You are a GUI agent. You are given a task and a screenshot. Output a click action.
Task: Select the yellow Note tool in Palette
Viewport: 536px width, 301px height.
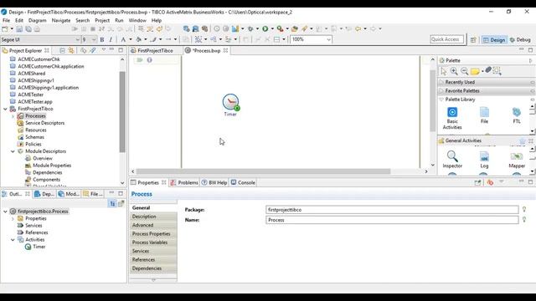[475, 71]
